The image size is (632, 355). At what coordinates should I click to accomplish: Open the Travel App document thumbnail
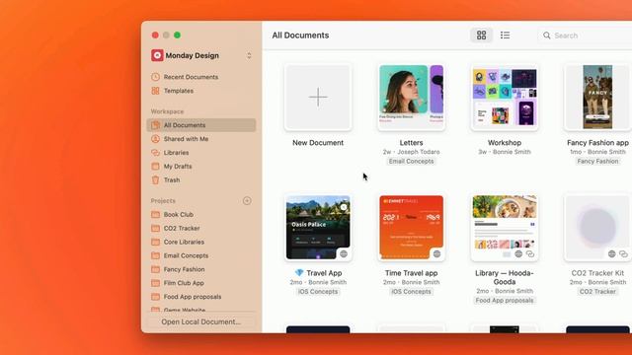coord(318,228)
